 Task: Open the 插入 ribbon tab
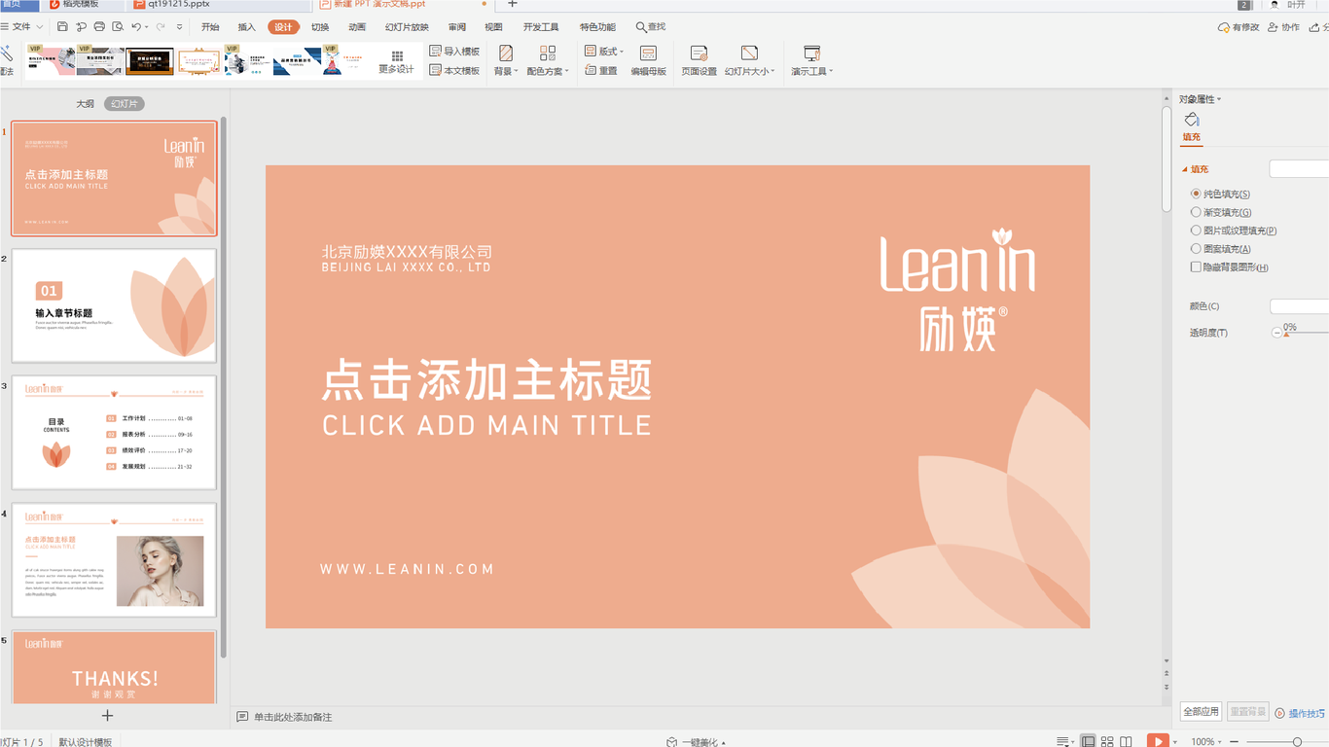(x=247, y=27)
